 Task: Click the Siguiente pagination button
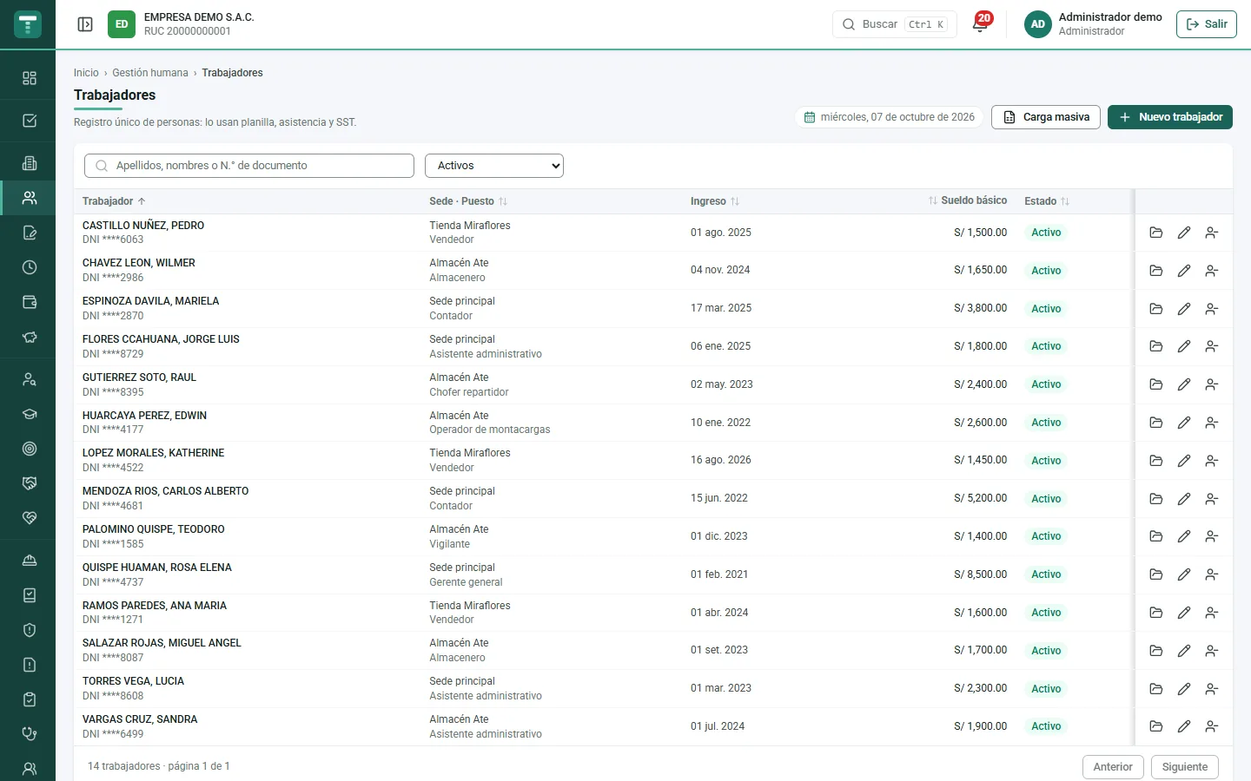pos(1185,767)
